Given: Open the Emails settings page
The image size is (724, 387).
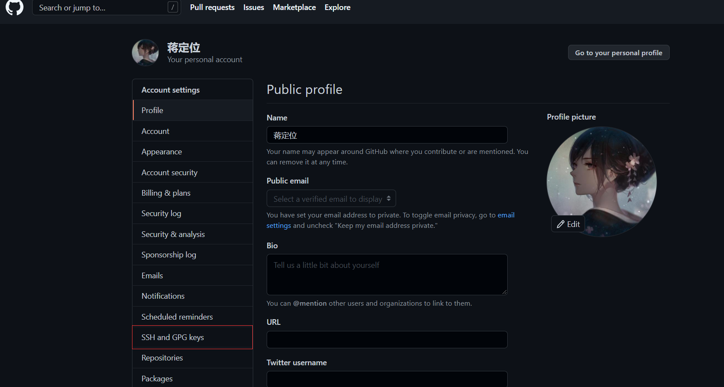Looking at the screenshot, I should (192, 275).
